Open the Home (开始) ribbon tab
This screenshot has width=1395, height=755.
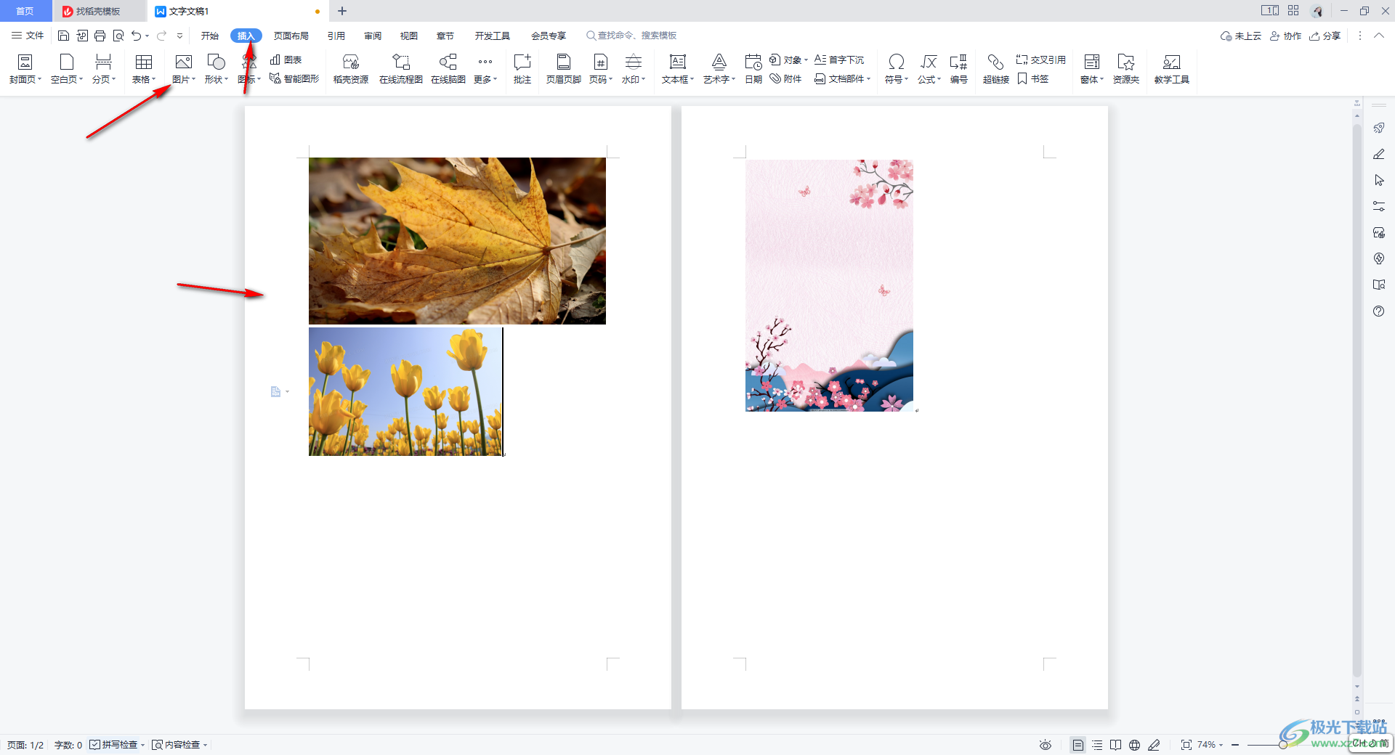[210, 36]
